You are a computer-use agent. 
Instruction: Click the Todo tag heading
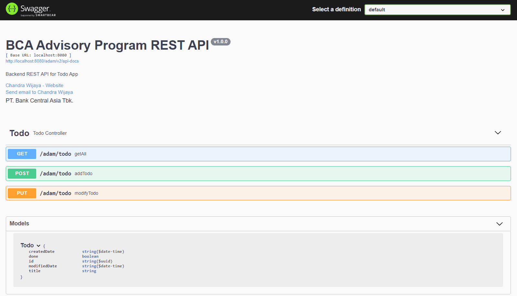point(19,133)
